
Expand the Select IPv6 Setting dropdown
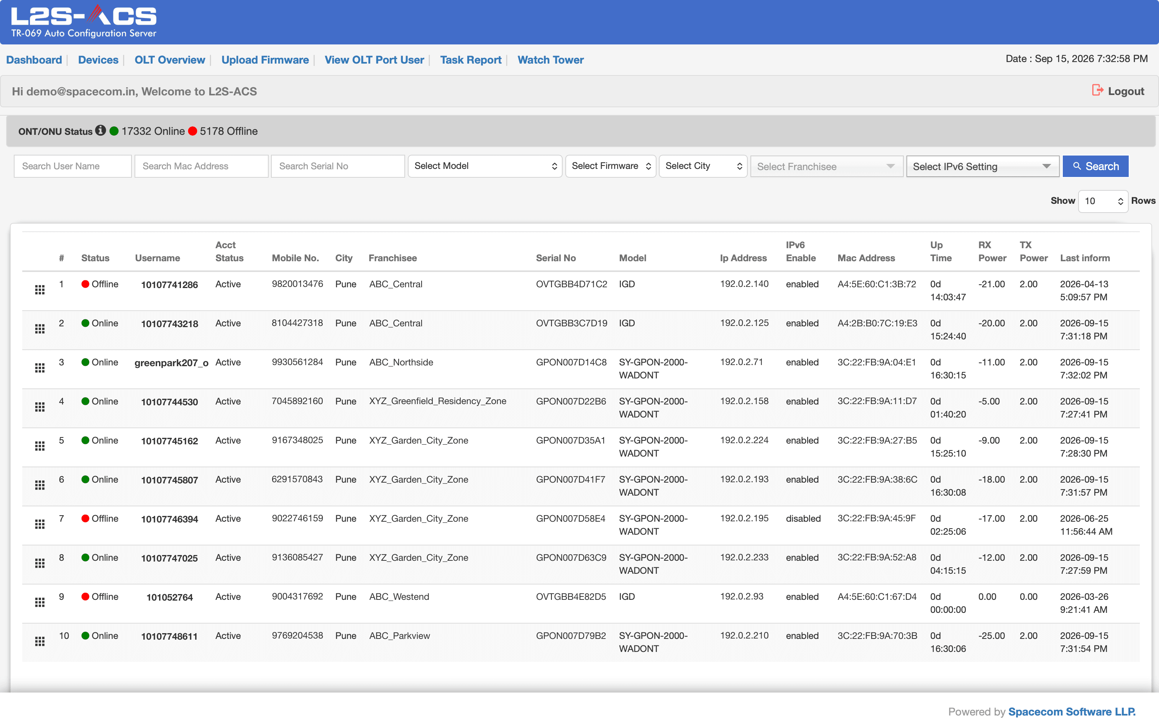982,166
